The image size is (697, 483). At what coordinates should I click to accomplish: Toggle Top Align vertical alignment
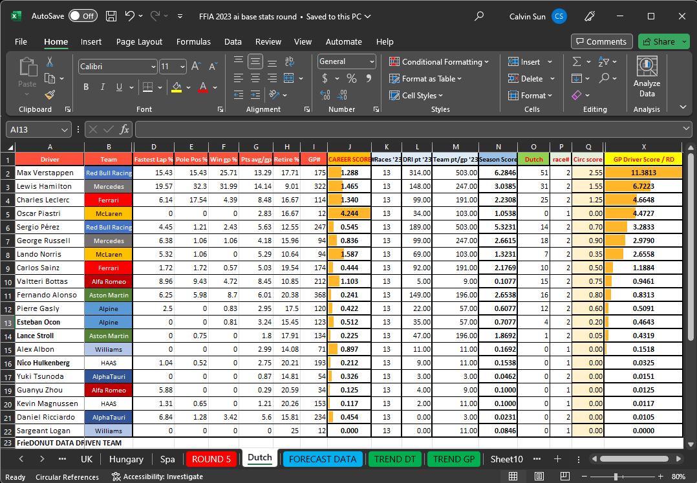point(238,61)
